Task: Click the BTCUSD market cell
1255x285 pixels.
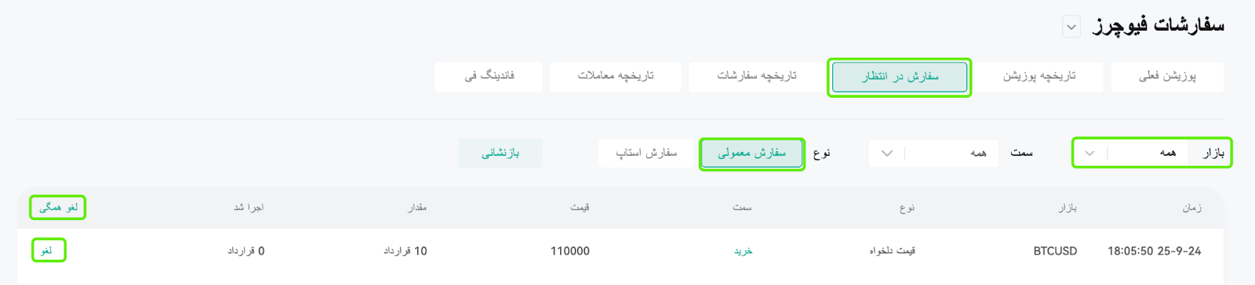Action: (x=1055, y=251)
